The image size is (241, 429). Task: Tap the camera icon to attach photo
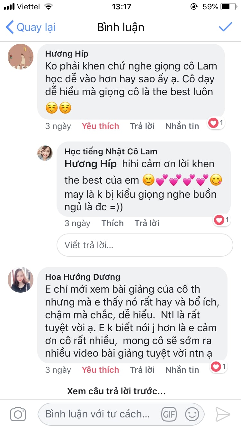click(18, 414)
